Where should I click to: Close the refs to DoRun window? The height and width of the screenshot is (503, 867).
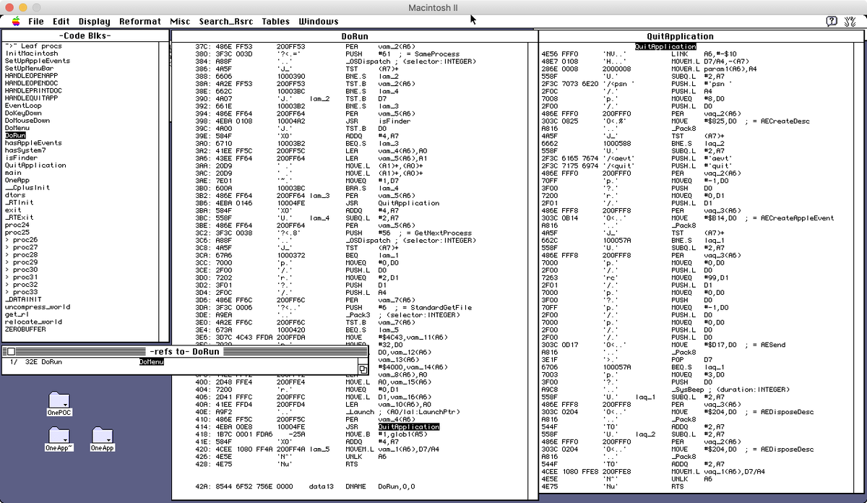point(11,352)
